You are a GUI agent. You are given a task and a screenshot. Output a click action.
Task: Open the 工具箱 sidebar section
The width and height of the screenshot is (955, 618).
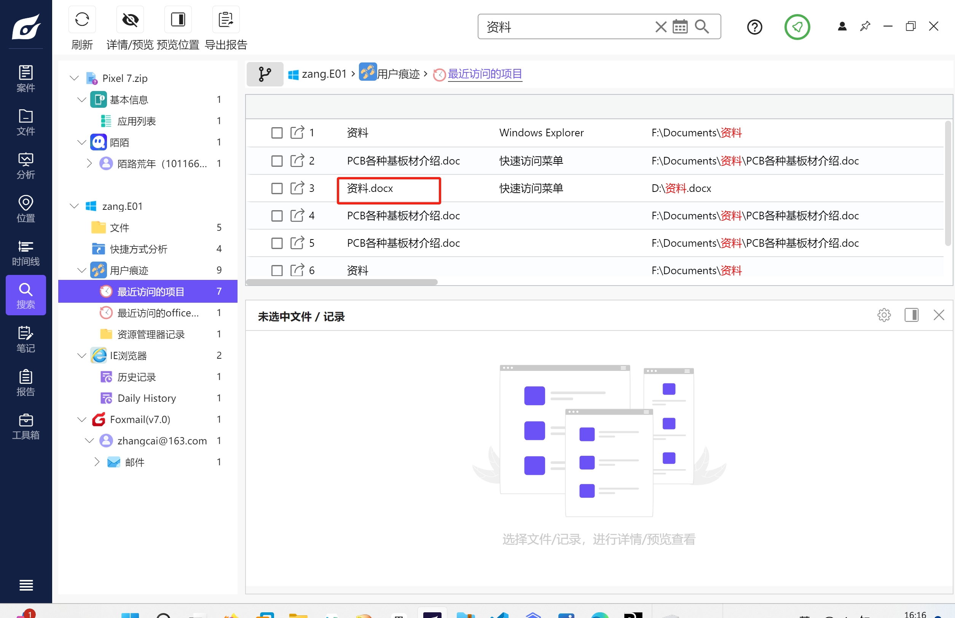point(26,426)
